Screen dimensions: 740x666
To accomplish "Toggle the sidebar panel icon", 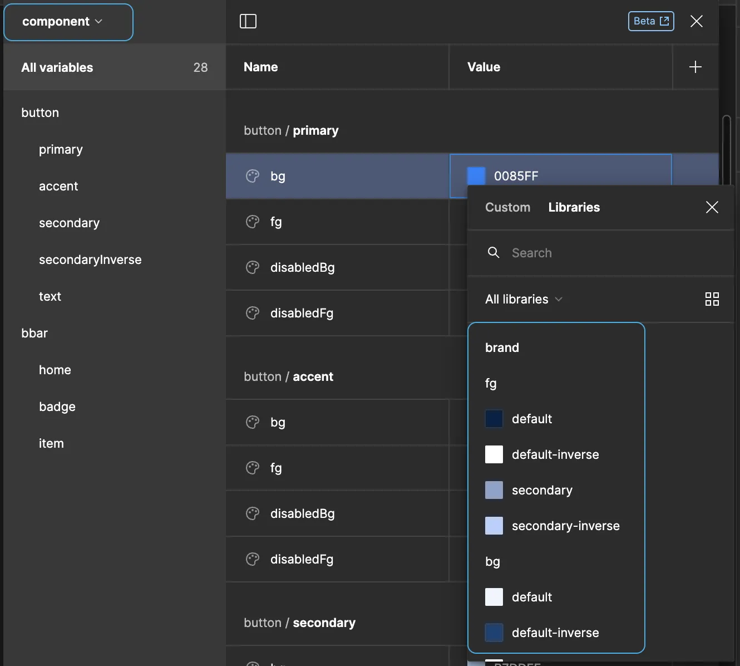I will click(248, 21).
